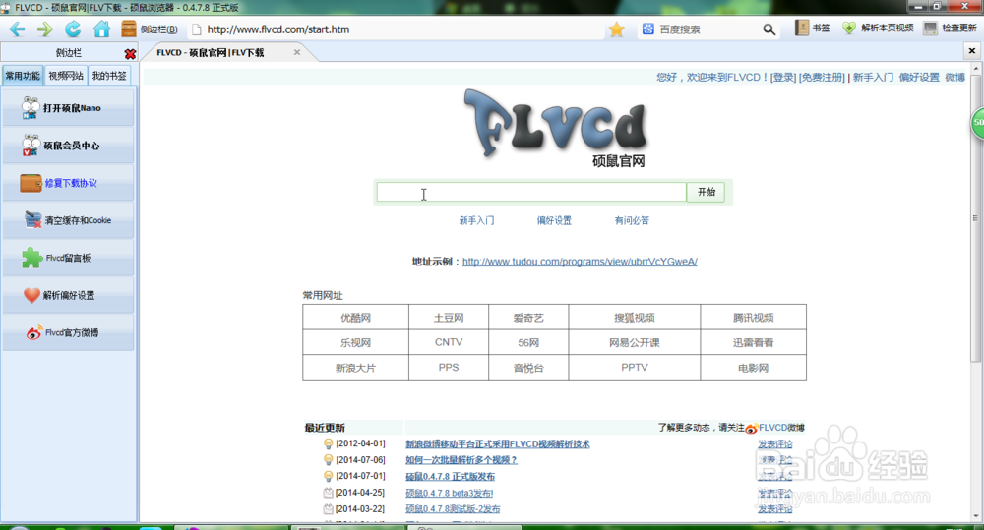Switch to 视频网站 sidebar tab
The width and height of the screenshot is (984, 530).
click(66, 76)
